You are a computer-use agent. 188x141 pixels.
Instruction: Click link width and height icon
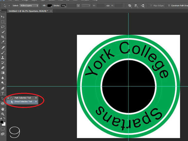[x=108, y=6]
